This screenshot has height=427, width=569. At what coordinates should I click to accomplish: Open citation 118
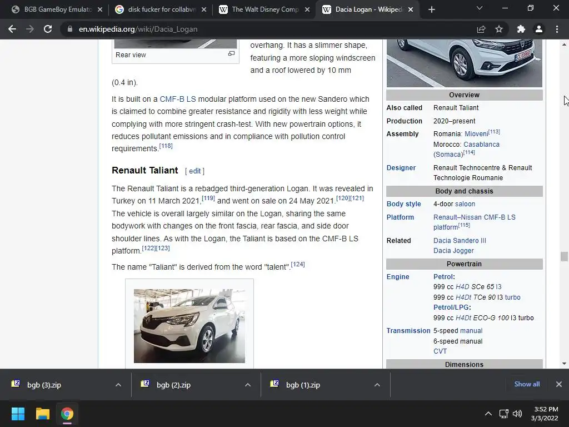166,146
